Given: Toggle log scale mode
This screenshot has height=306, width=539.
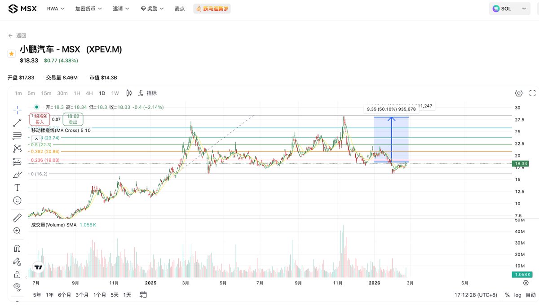Looking at the screenshot, I should (x=518, y=295).
